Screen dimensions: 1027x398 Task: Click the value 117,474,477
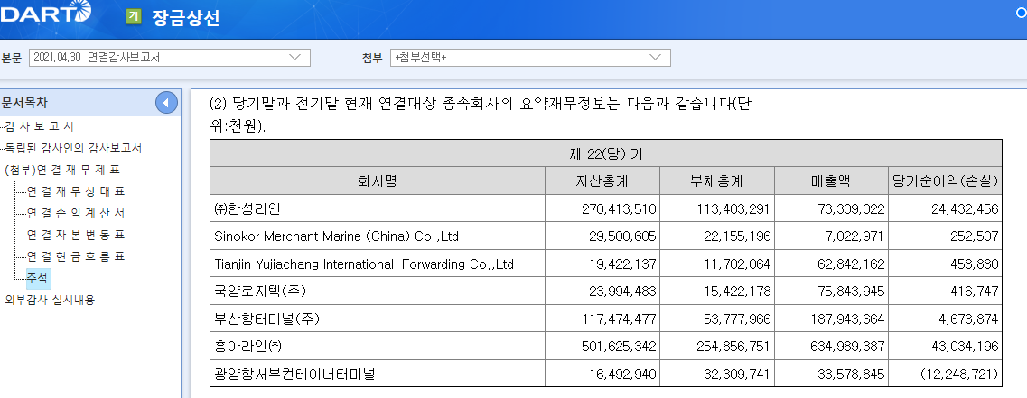(x=619, y=319)
